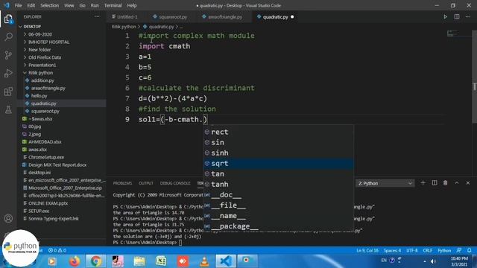Open editor More Actions ellipsis

pos(468,16)
